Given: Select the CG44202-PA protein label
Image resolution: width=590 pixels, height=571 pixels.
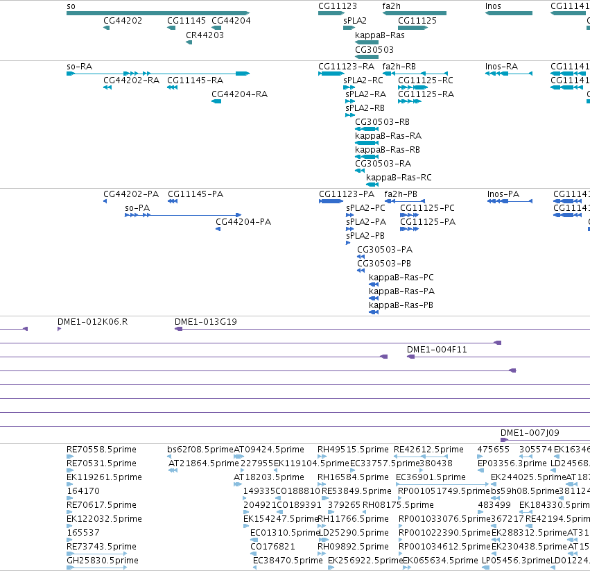Looking at the screenshot, I should 131,194.
